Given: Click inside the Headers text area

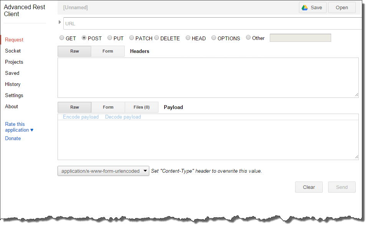Looking at the screenshot, I should click(208, 78).
